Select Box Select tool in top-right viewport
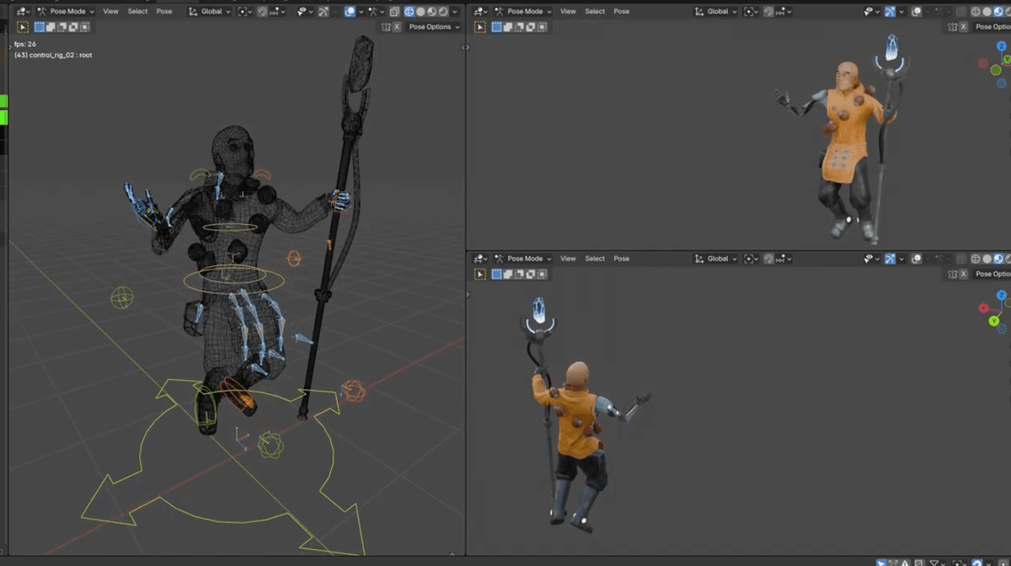The width and height of the screenshot is (1011, 566). click(480, 27)
